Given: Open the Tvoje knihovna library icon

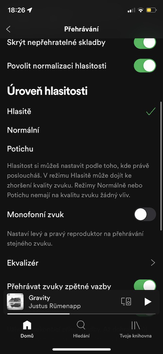Looking at the screenshot, I should pos(135,325).
